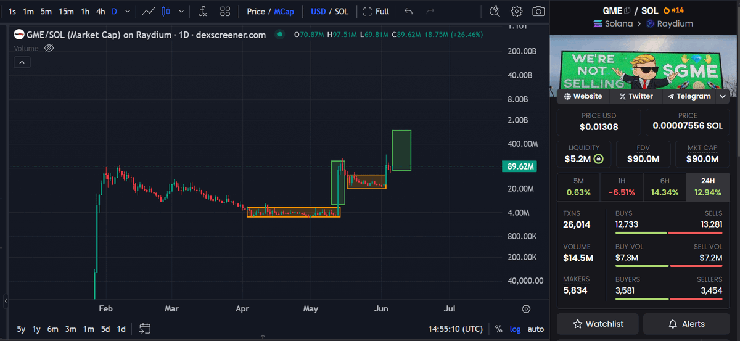Expand more social links chevron
This screenshot has height=341, width=740.
(723, 96)
